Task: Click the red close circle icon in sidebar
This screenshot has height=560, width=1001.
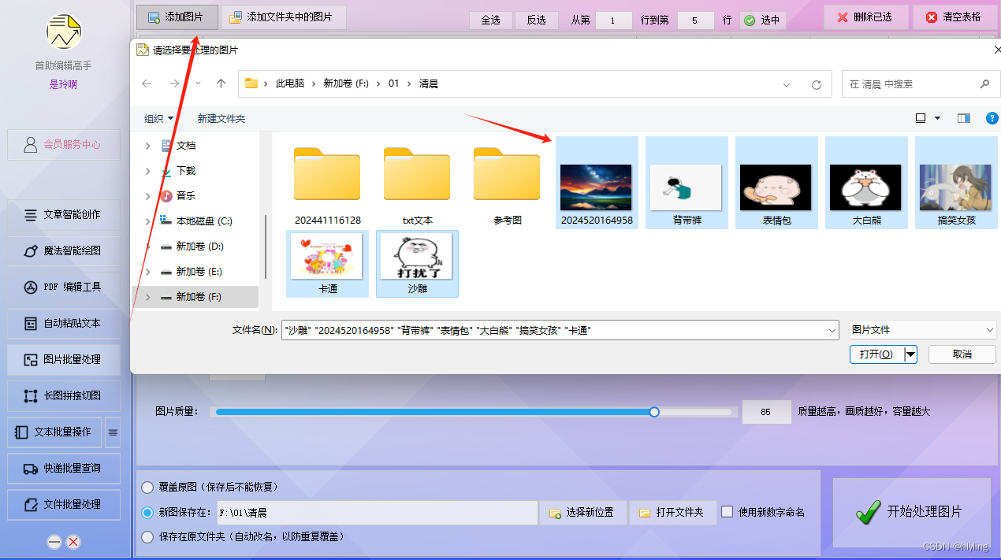Action: (x=73, y=542)
